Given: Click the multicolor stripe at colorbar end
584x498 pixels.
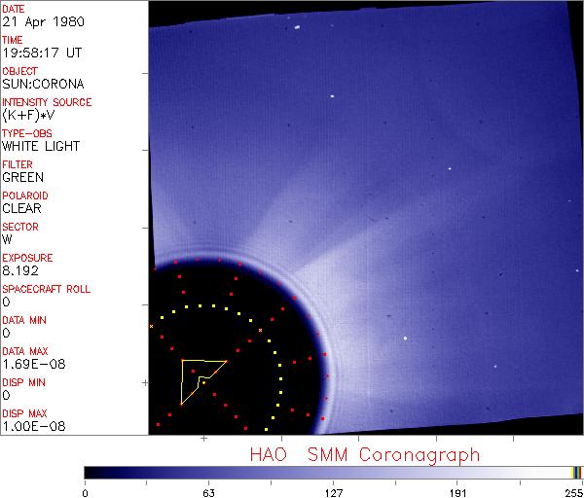Looking at the screenshot, I should (x=576, y=472).
